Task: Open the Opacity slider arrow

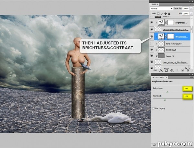Action: pos(191,8)
